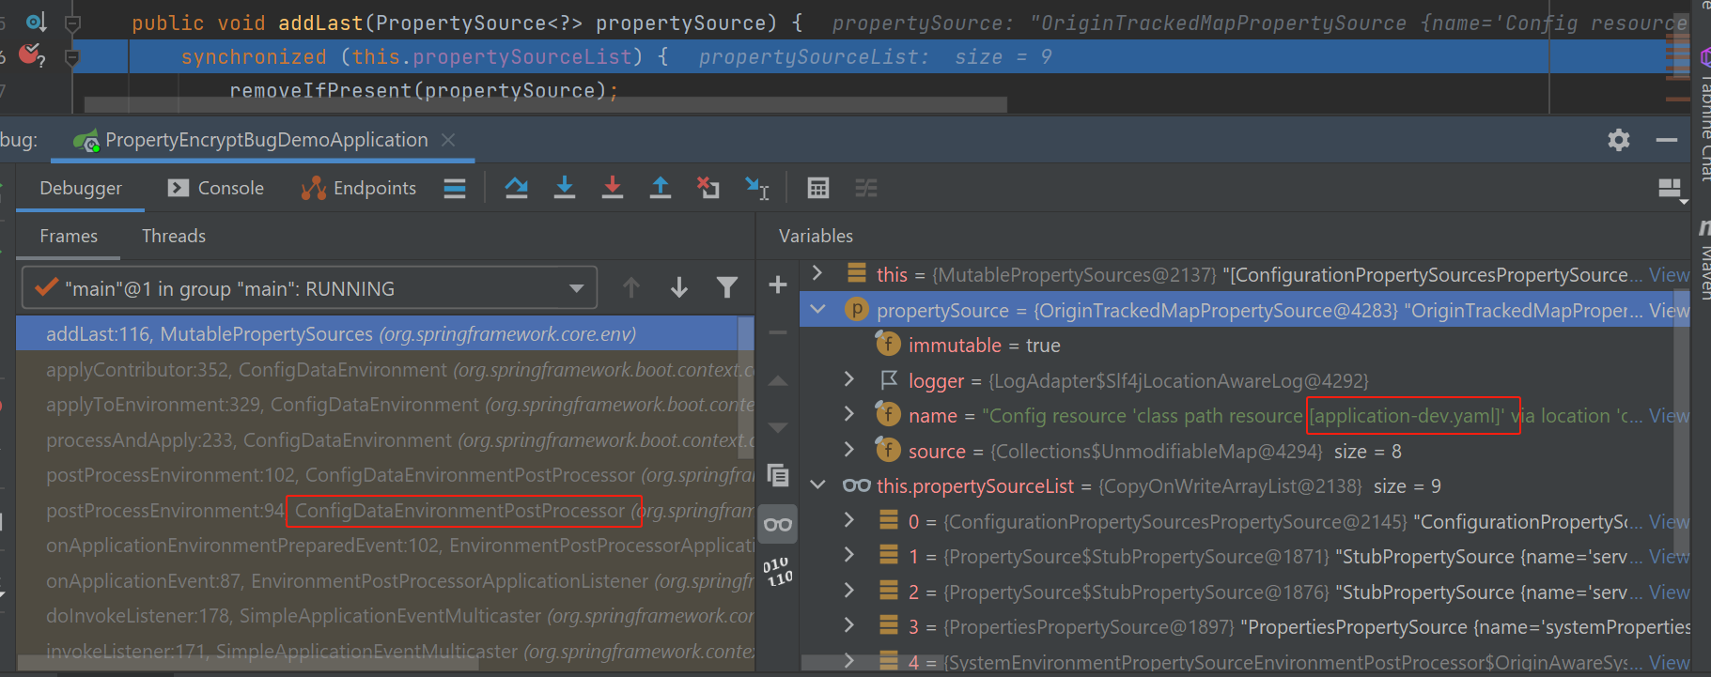Click the gutter override icon beside addLast
This screenshot has height=677, width=1711.
36,22
